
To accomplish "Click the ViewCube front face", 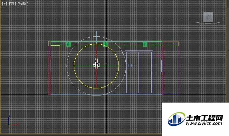I will tap(208, 17).
